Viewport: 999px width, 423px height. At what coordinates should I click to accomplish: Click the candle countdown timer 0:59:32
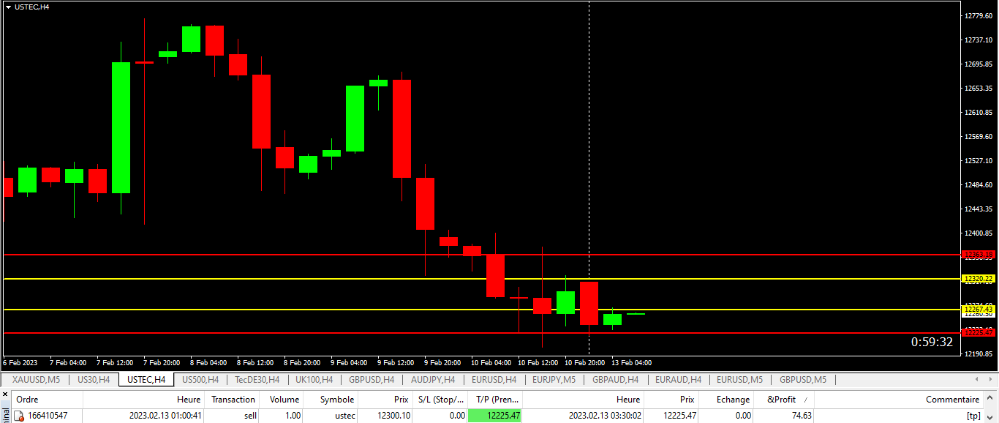click(x=931, y=342)
